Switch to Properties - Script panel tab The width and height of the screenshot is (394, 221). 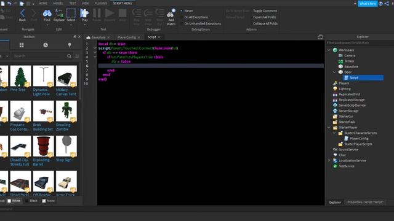(365, 202)
